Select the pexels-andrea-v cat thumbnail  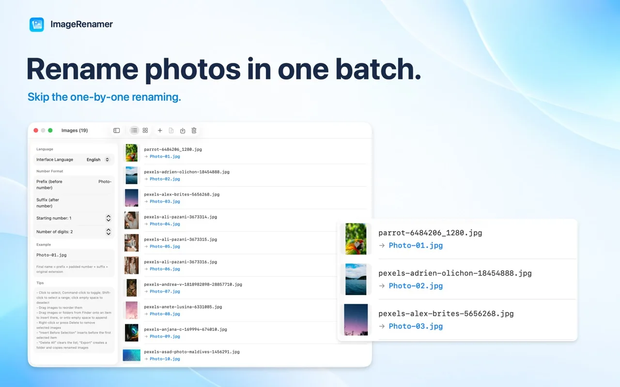[x=132, y=287]
